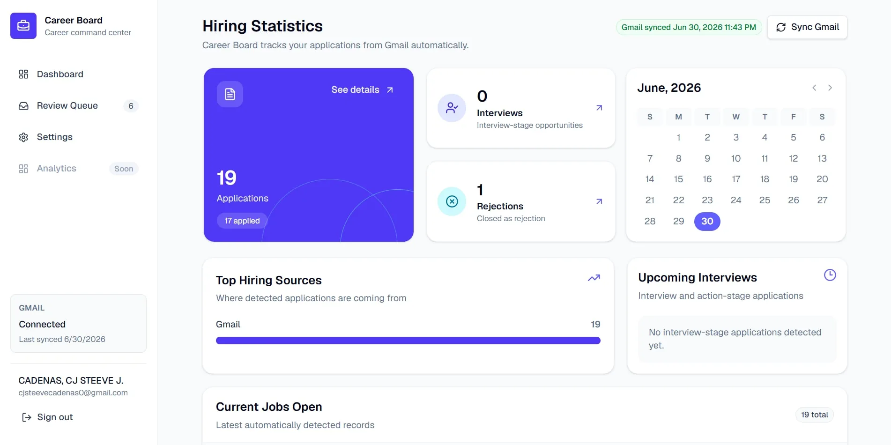Go to previous month in calendar
Image resolution: width=891 pixels, height=445 pixels.
(x=814, y=88)
